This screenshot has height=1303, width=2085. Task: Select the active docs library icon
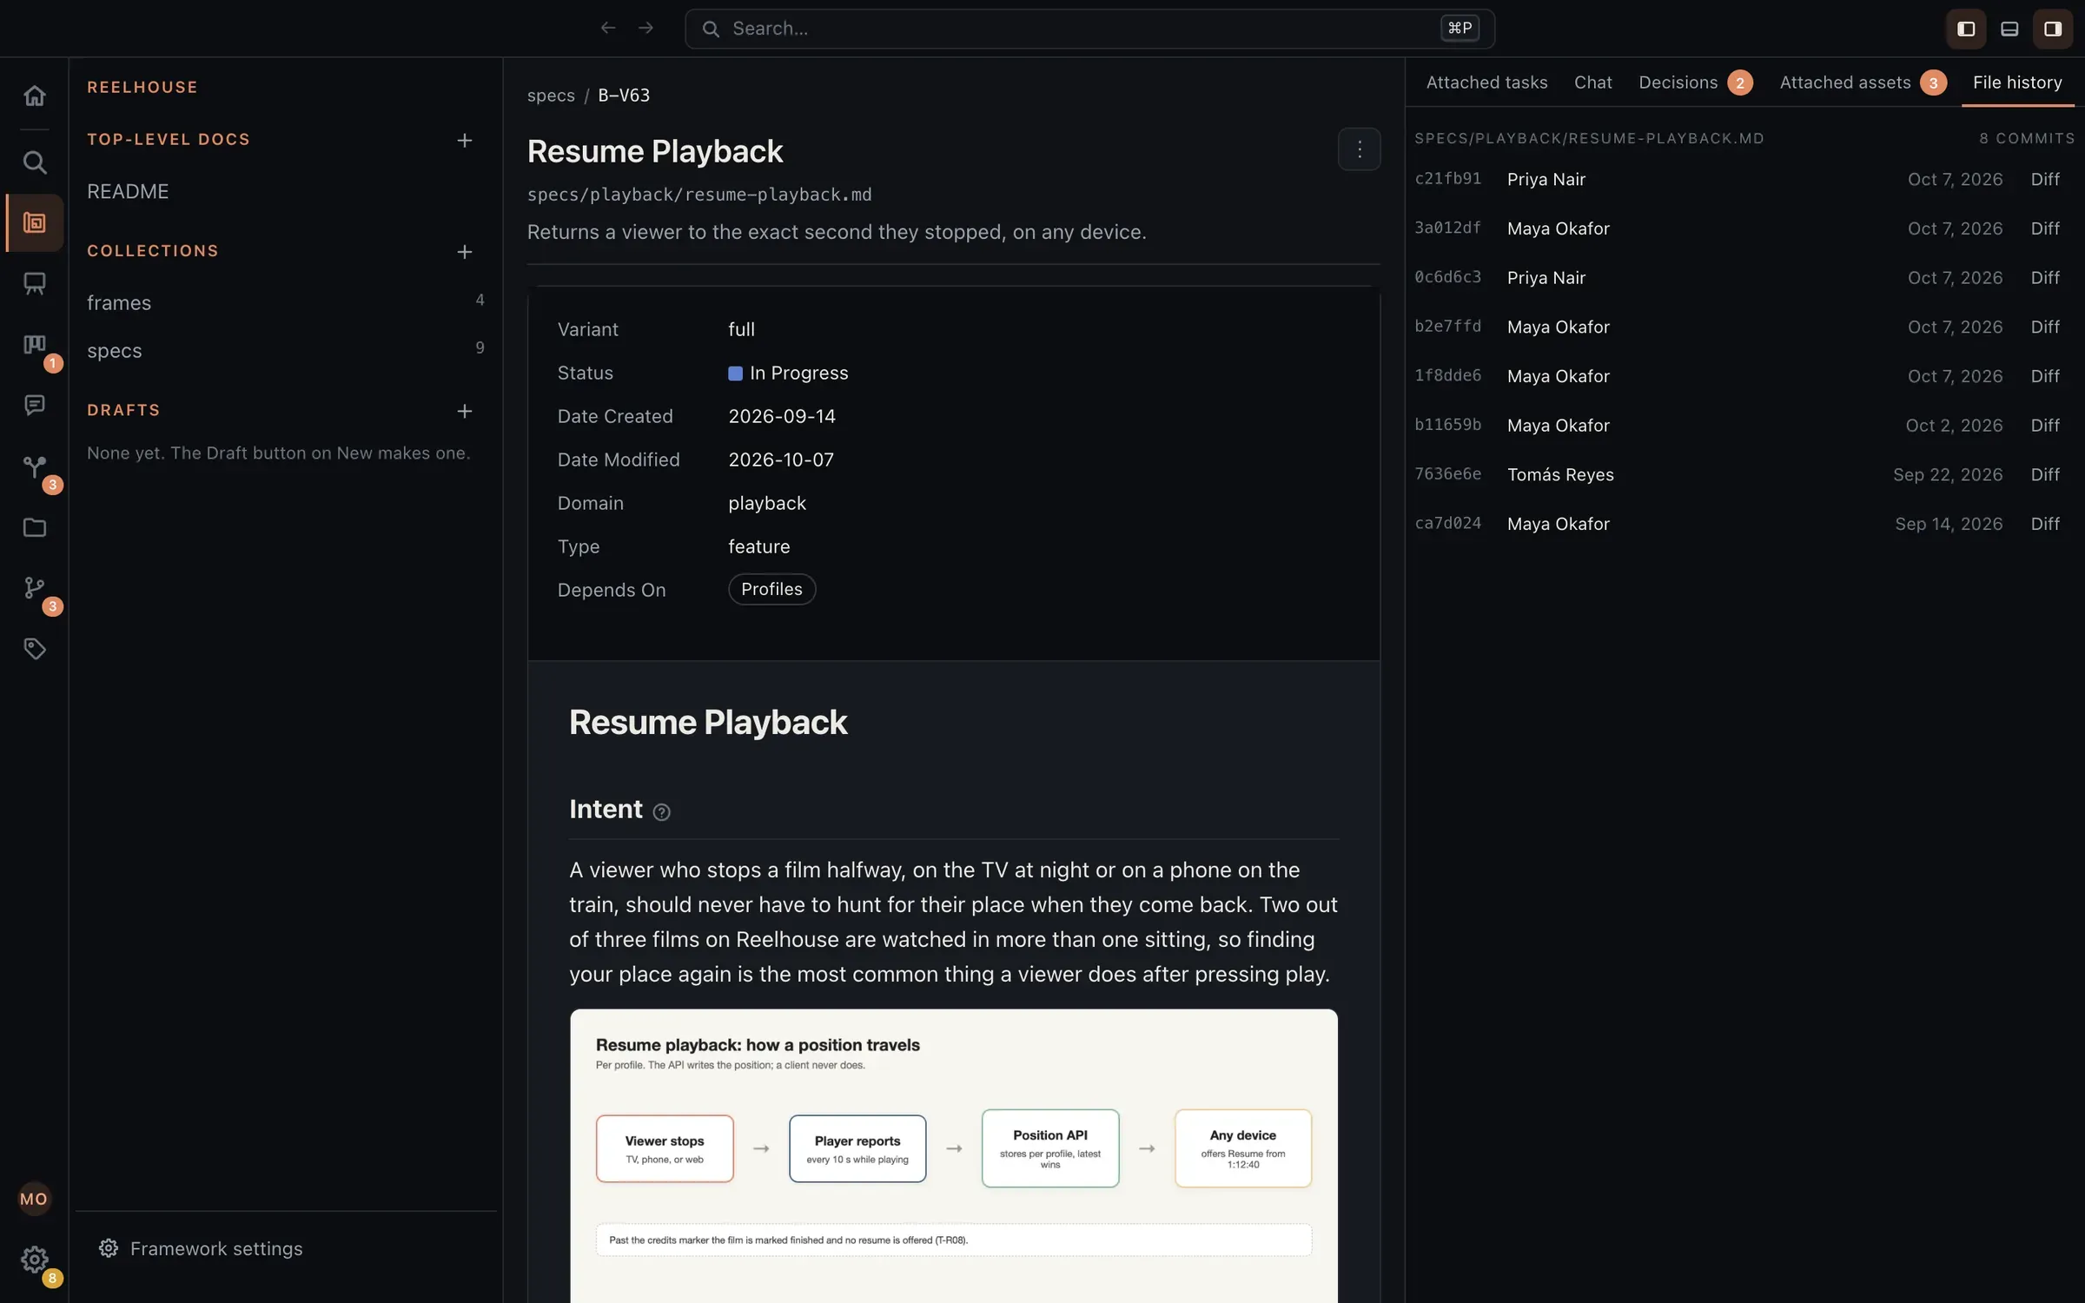tap(34, 223)
